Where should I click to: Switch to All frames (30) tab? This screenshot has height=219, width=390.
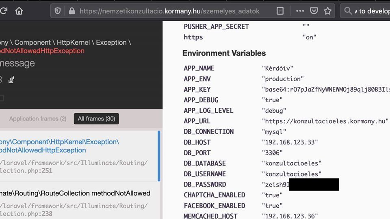pos(96,119)
